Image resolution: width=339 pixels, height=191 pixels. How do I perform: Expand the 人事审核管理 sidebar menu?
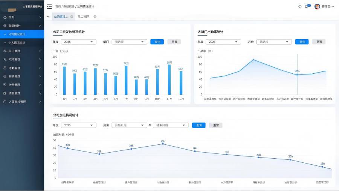(x=22, y=102)
